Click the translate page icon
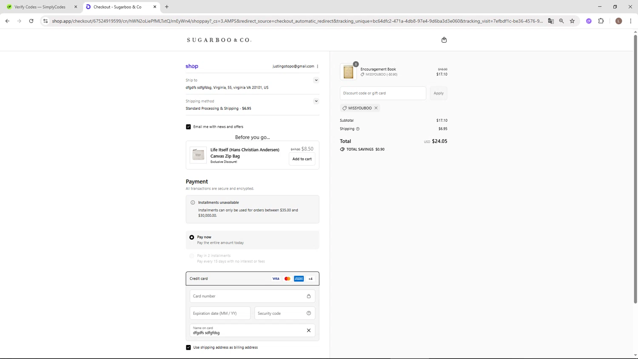638x359 pixels. tap(551, 21)
